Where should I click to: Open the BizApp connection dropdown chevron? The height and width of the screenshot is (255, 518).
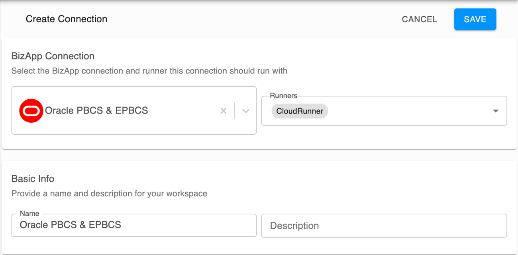click(x=245, y=111)
